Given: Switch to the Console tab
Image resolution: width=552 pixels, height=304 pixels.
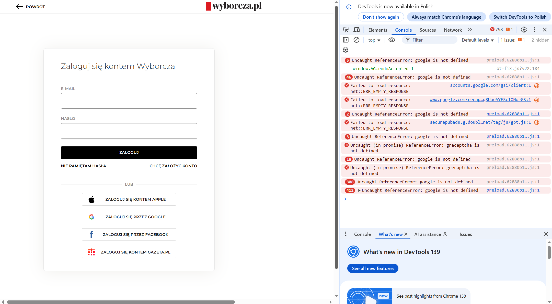Looking at the screenshot, I should click(404, 30).
